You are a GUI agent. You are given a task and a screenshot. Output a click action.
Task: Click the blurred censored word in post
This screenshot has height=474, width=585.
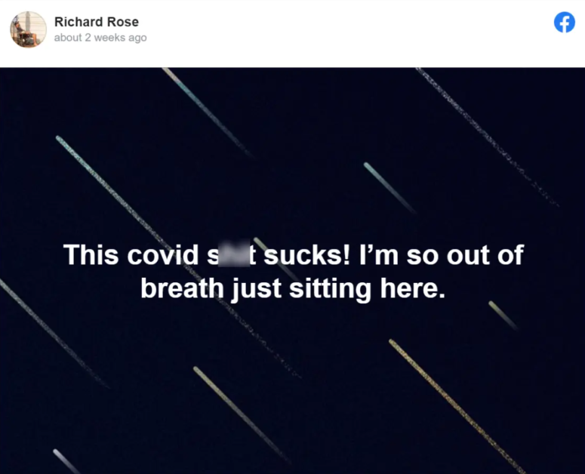click(x=234, y=254)
